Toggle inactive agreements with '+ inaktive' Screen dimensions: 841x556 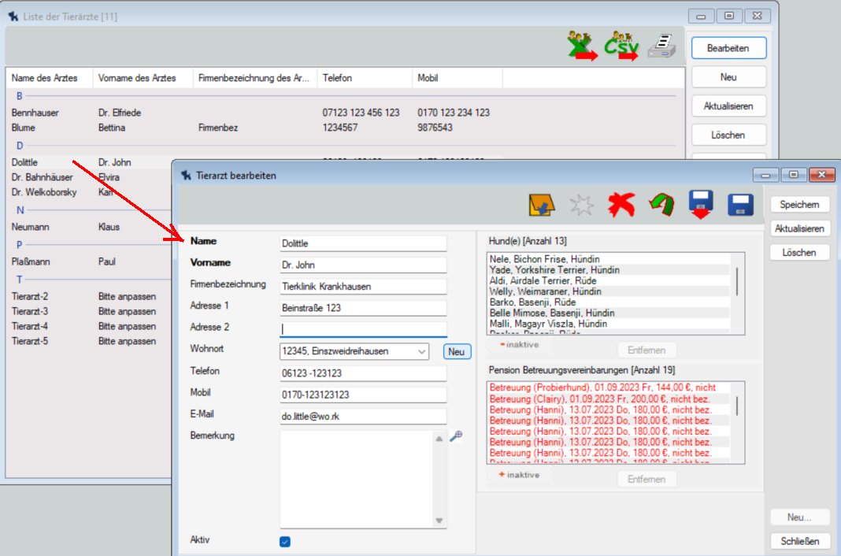tap(520, 476)
